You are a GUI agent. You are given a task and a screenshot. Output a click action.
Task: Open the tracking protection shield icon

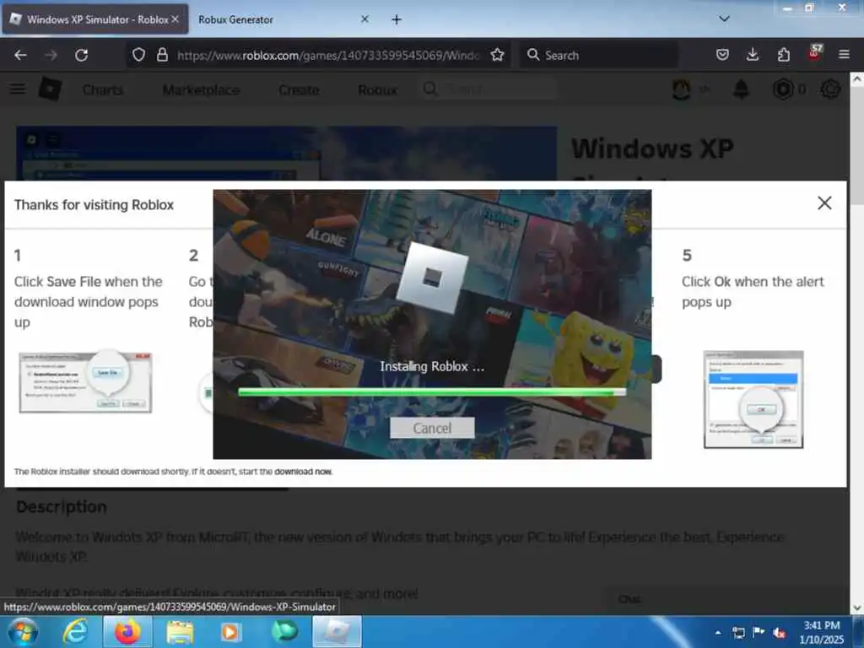coord(139,55)
